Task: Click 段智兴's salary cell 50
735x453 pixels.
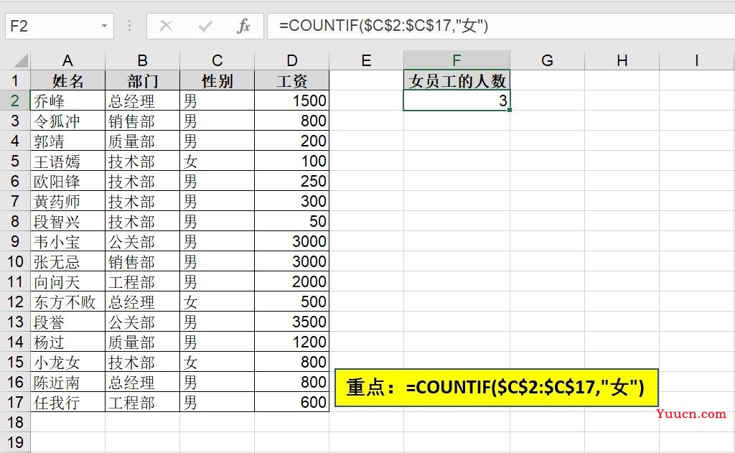Action: (292, 221)
